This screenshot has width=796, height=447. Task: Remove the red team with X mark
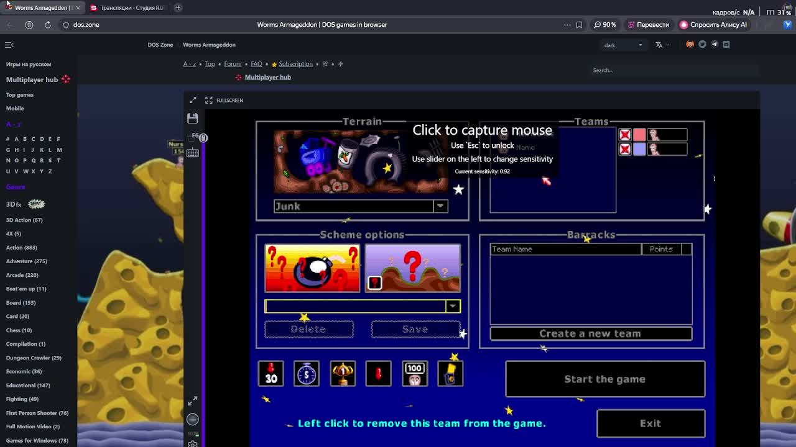click(625, 135)
